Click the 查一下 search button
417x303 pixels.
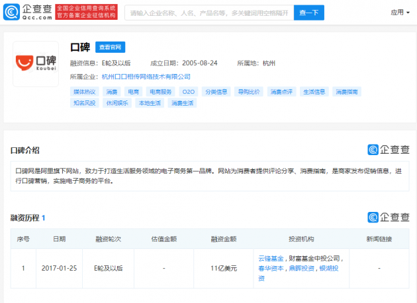pos(308,13)
